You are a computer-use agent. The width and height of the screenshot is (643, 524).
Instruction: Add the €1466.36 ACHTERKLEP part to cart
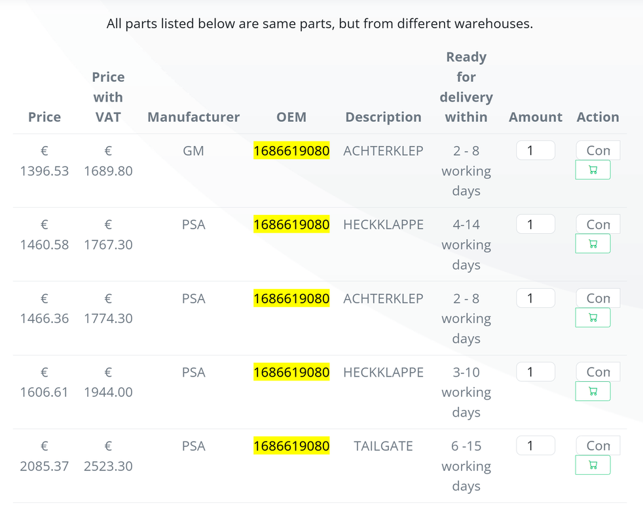[593, 318]
